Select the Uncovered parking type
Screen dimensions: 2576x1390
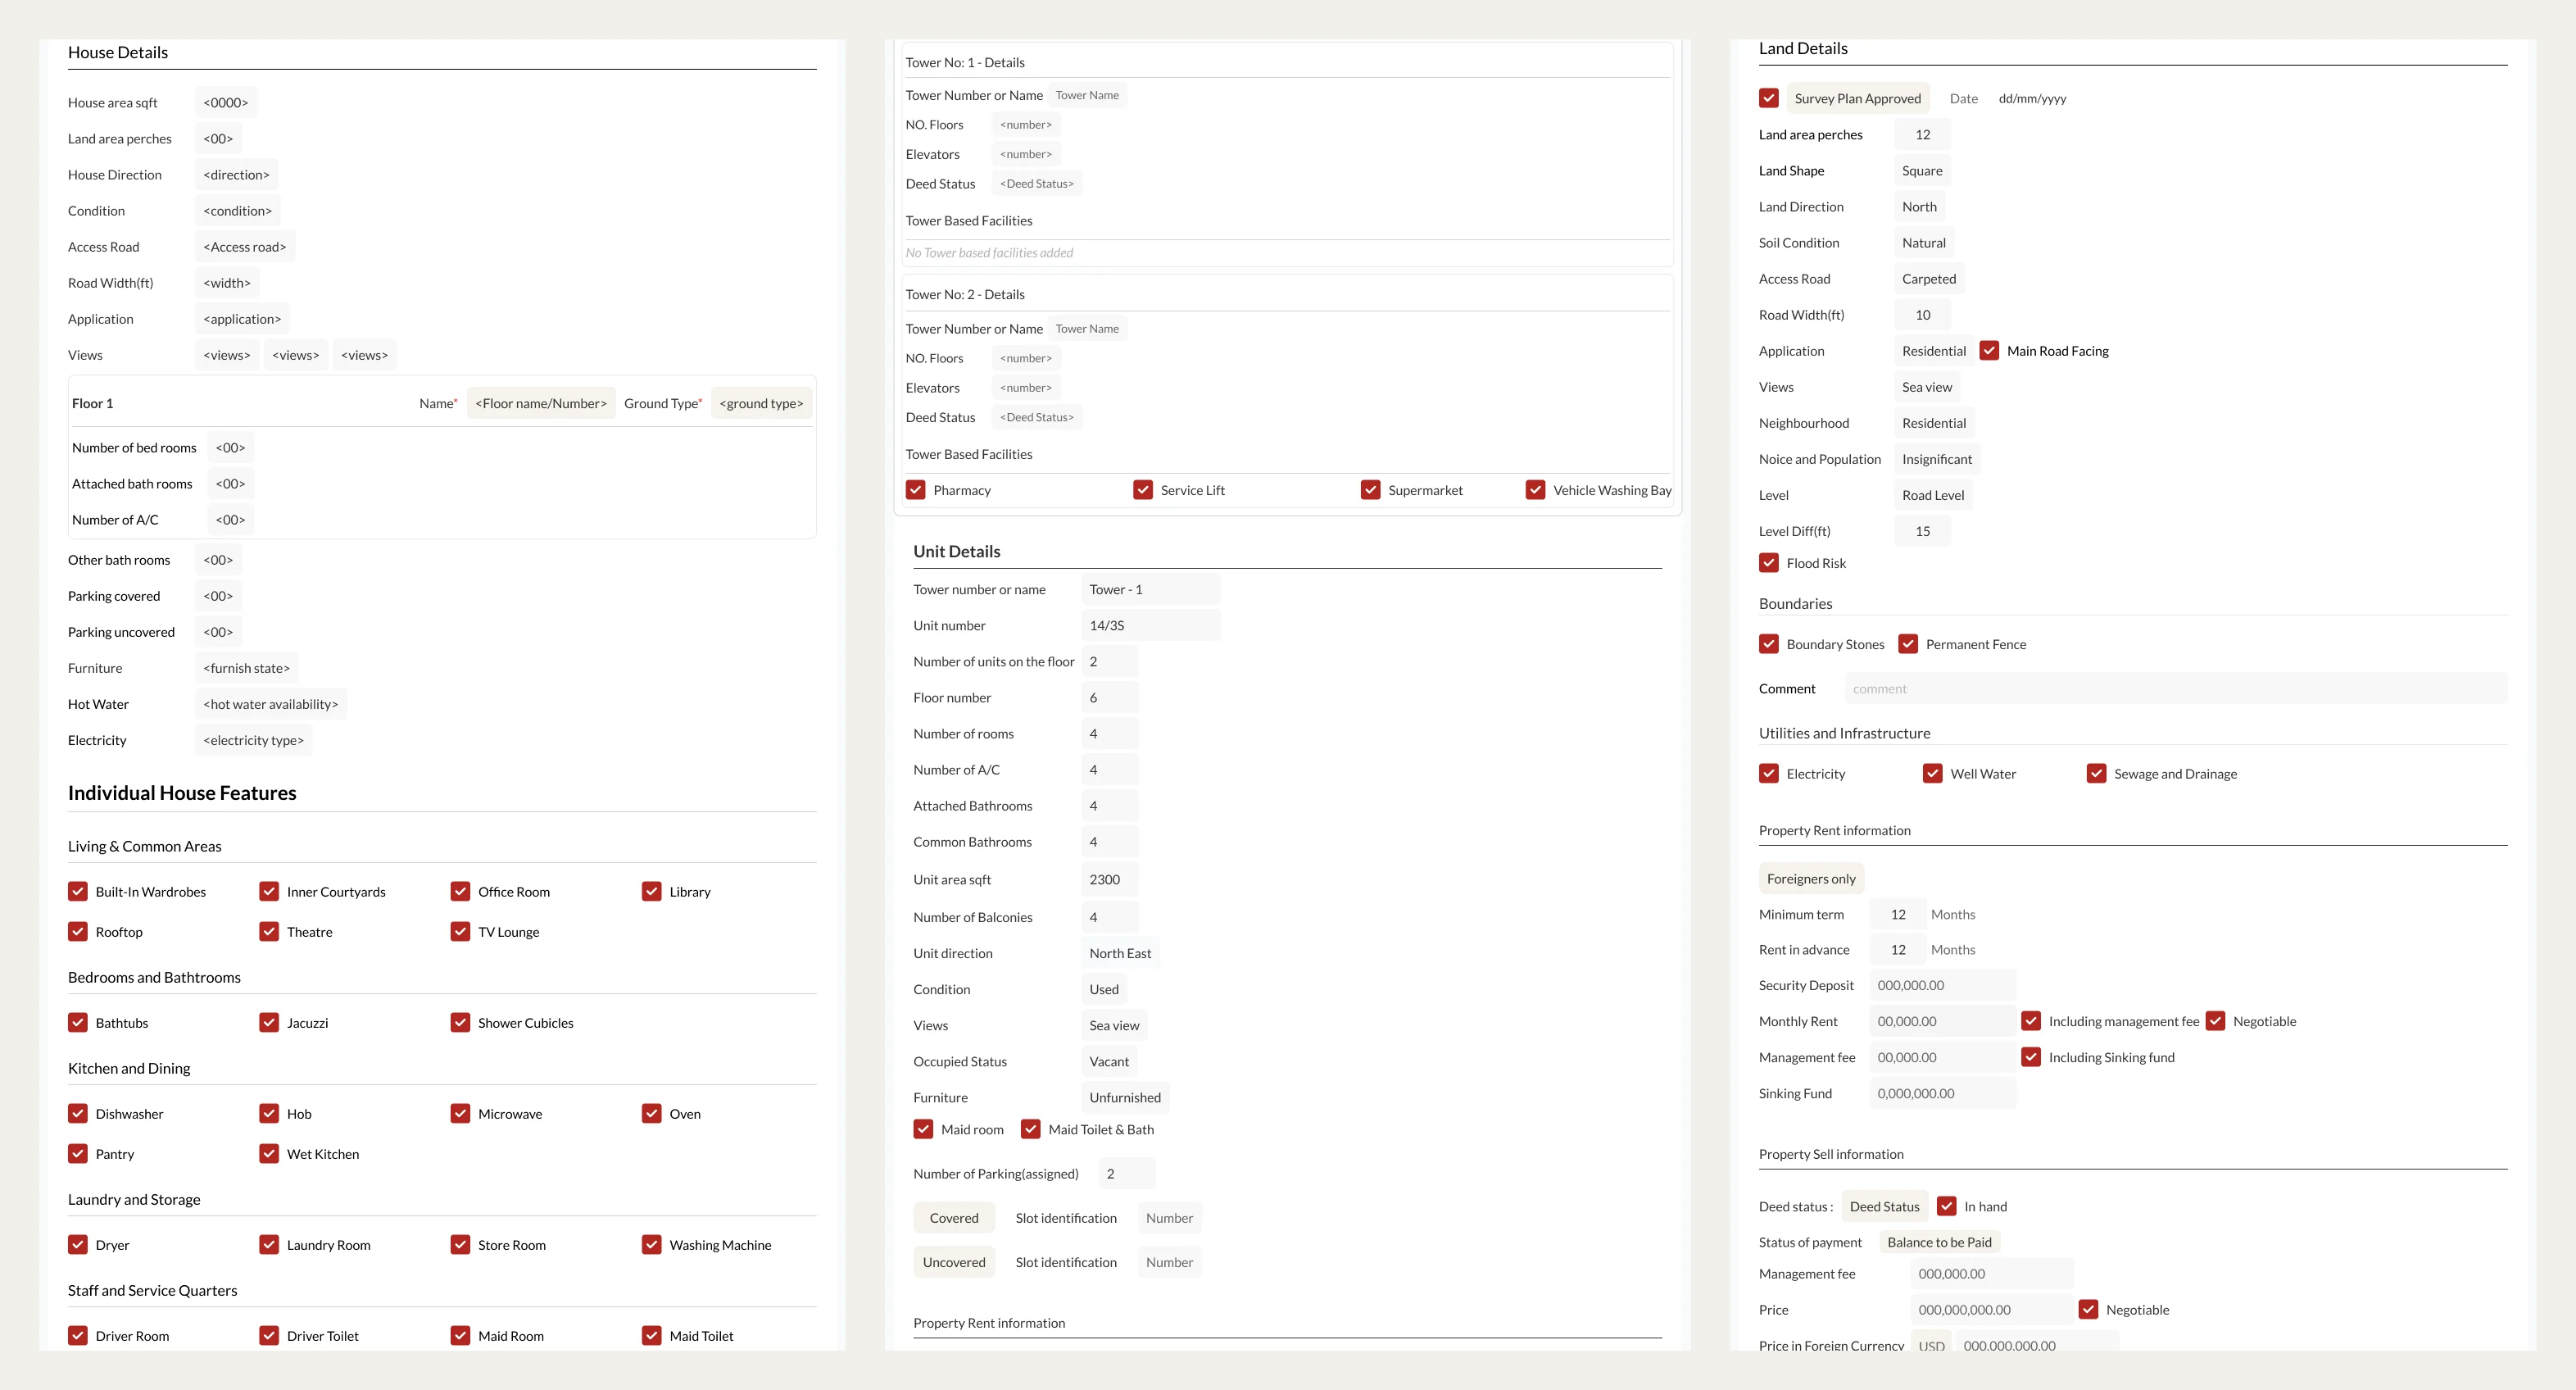(954, 1262)
